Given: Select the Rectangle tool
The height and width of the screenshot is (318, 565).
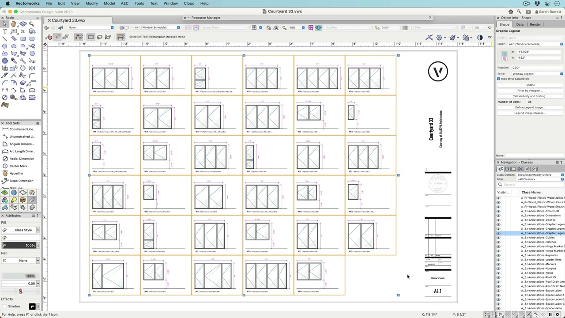Looking at the screenshot, I should 23,39.
